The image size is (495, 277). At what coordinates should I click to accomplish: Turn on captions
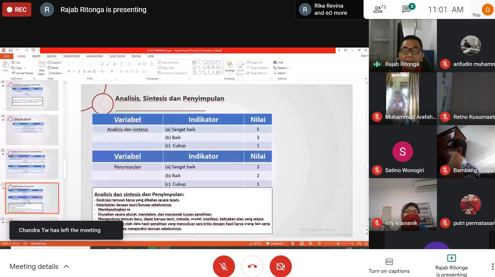pyautogui.click(x=389, y=265)
